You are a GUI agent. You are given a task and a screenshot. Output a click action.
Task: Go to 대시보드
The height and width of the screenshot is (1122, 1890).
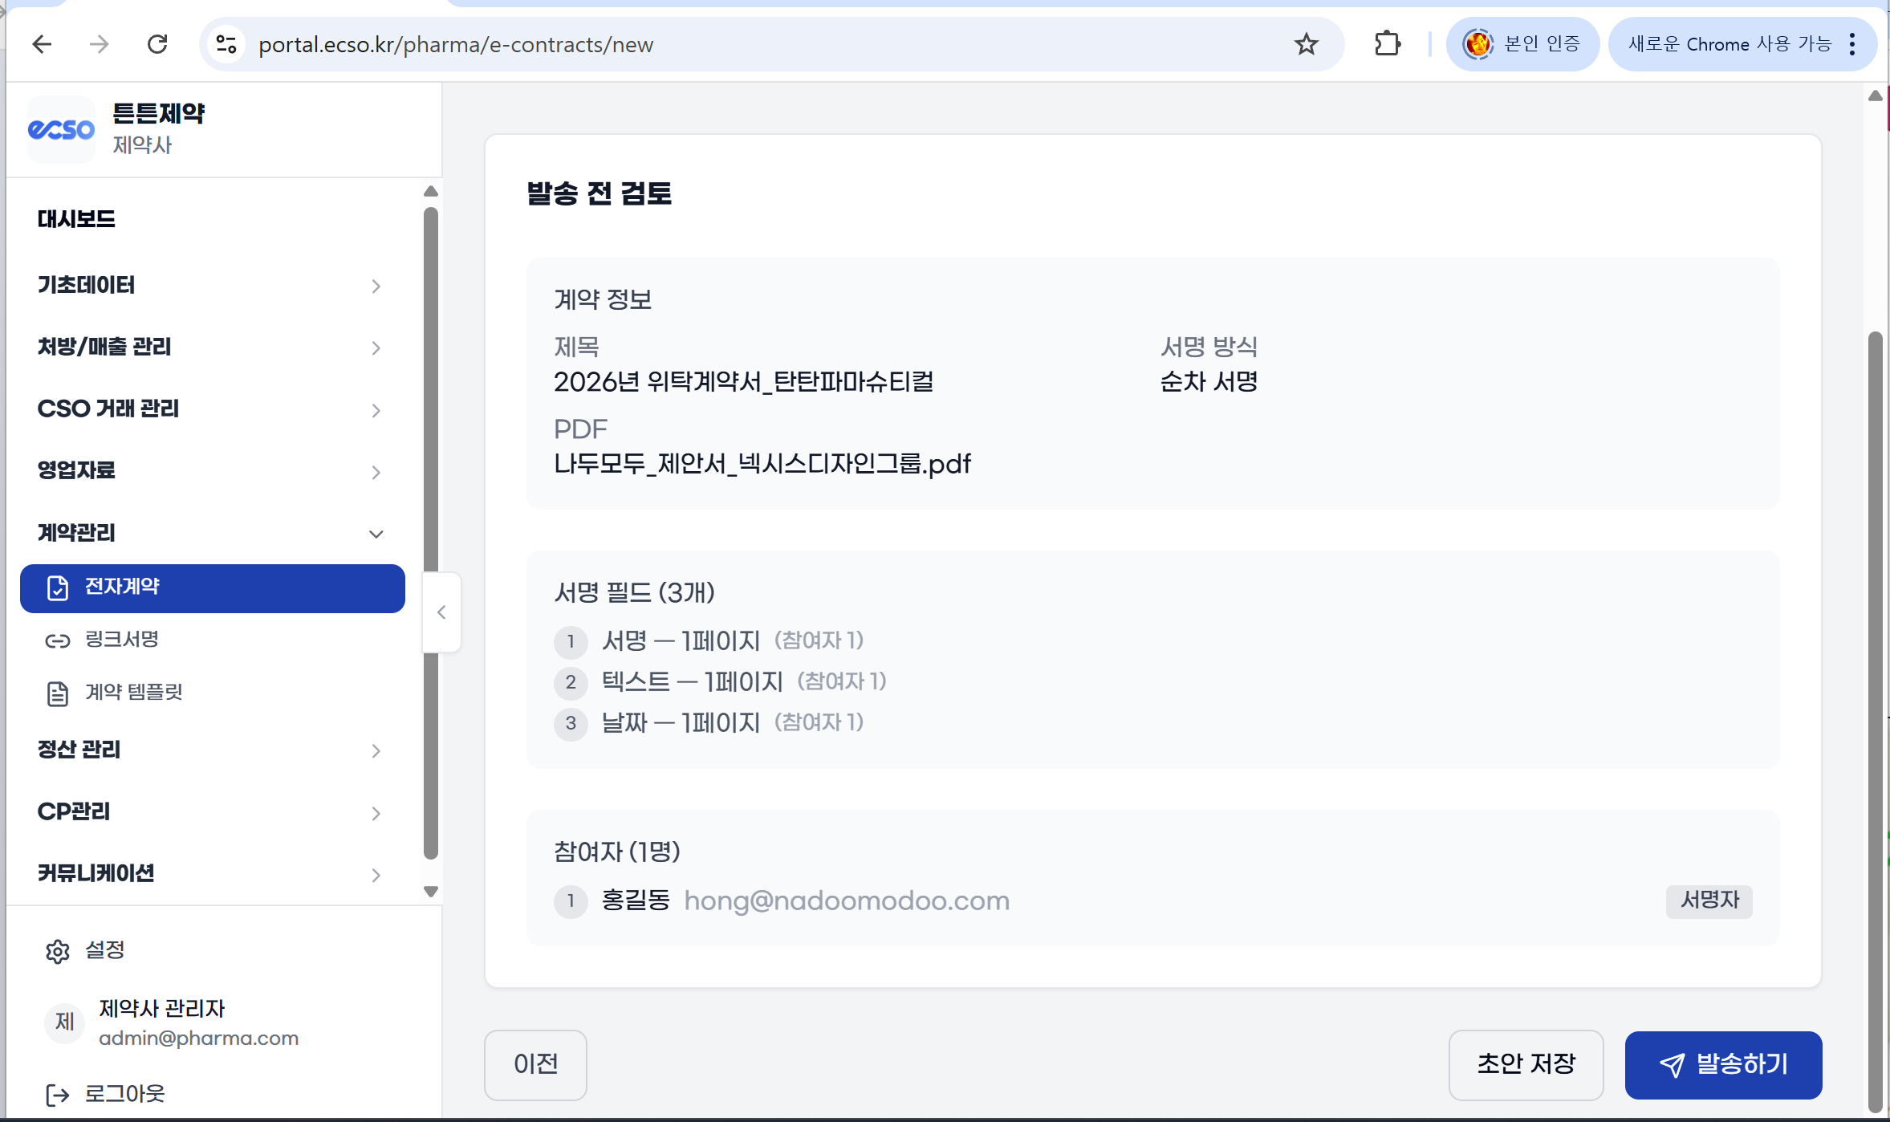pyautogui.click(x=76, y=219)
